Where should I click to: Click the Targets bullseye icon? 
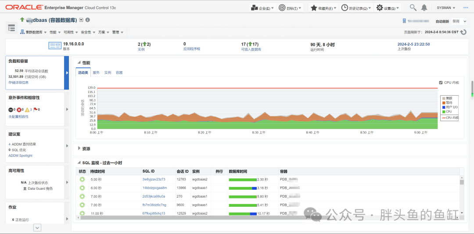pos(282,8)
